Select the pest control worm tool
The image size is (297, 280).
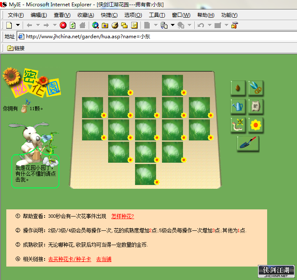click(x=238, y=125)
